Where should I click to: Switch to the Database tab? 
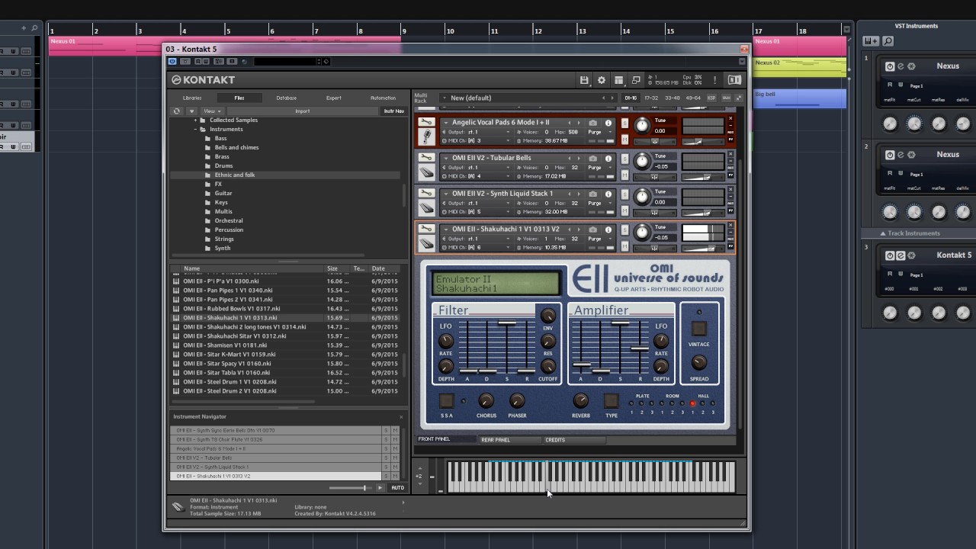coord(287,98)
